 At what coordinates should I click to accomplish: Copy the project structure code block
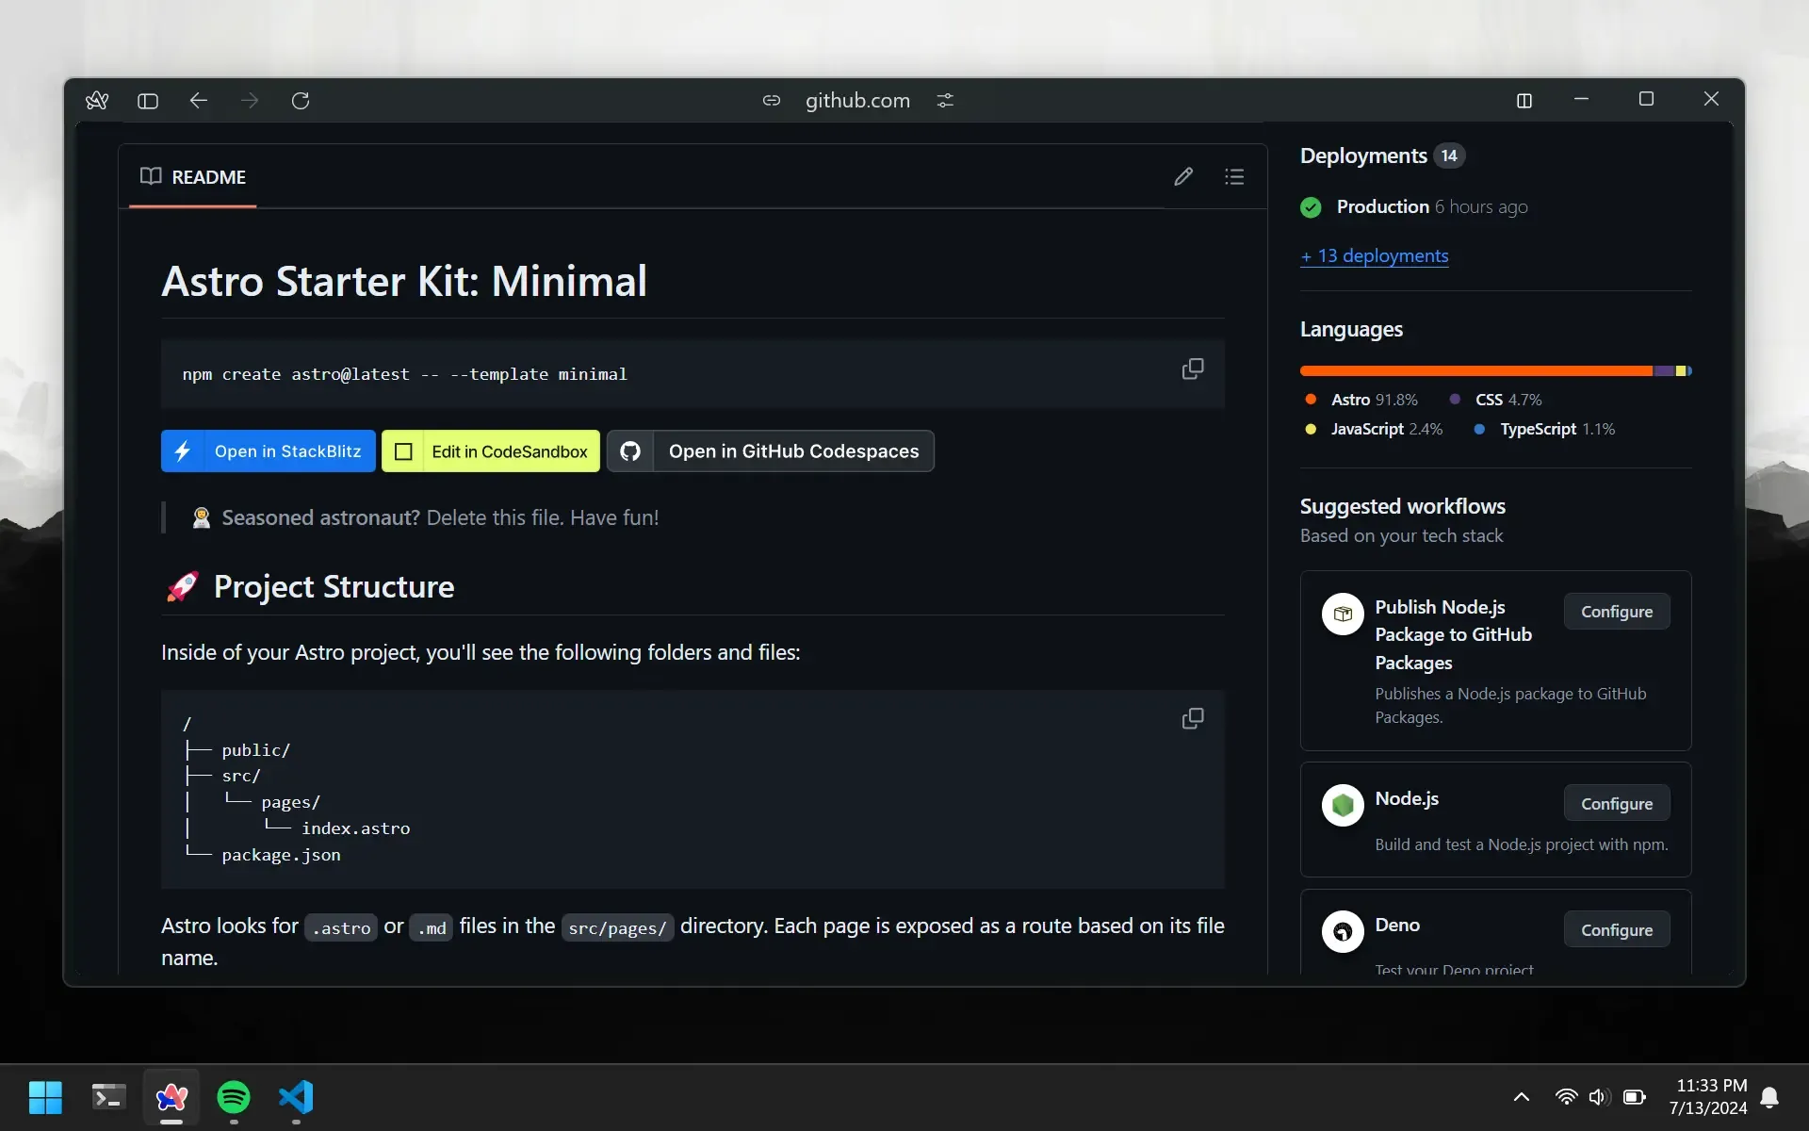[1193, 718]
